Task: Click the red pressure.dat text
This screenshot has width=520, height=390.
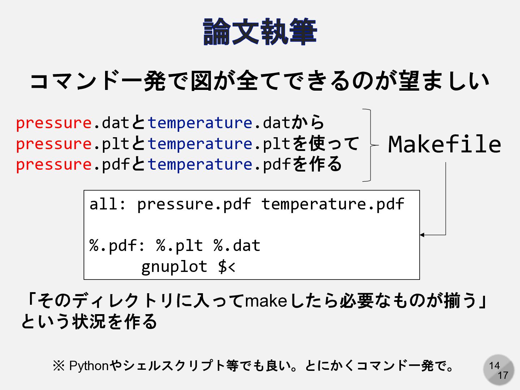Action: tap(73, 123)
